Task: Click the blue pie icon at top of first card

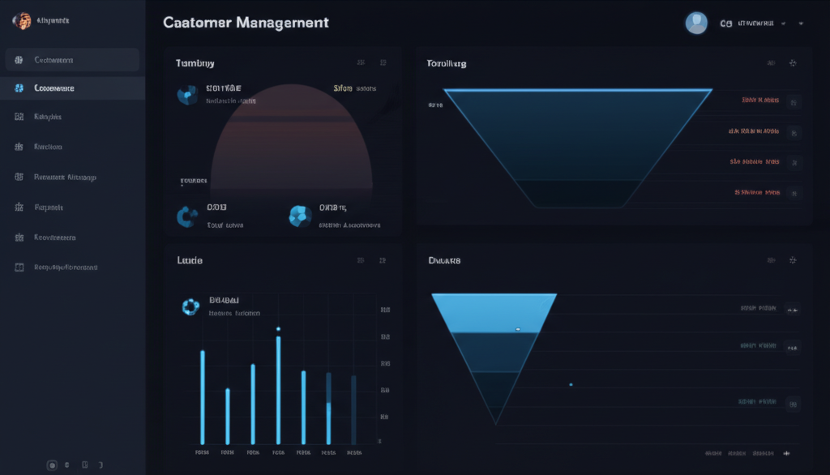Action: click(187, 96)
